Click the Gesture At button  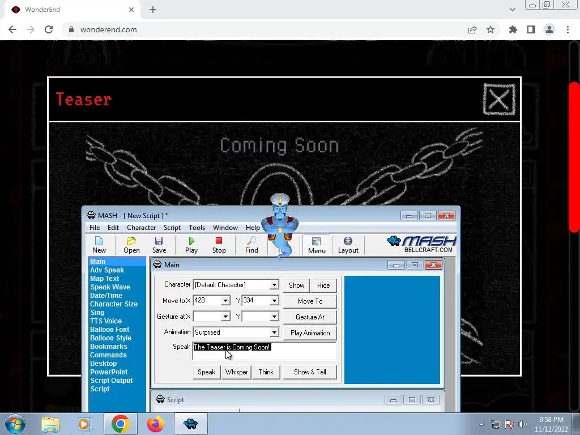[310, 317]
